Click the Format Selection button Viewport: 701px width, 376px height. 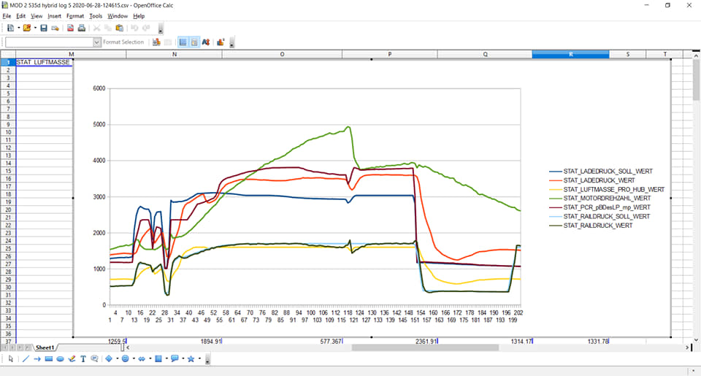123,42
